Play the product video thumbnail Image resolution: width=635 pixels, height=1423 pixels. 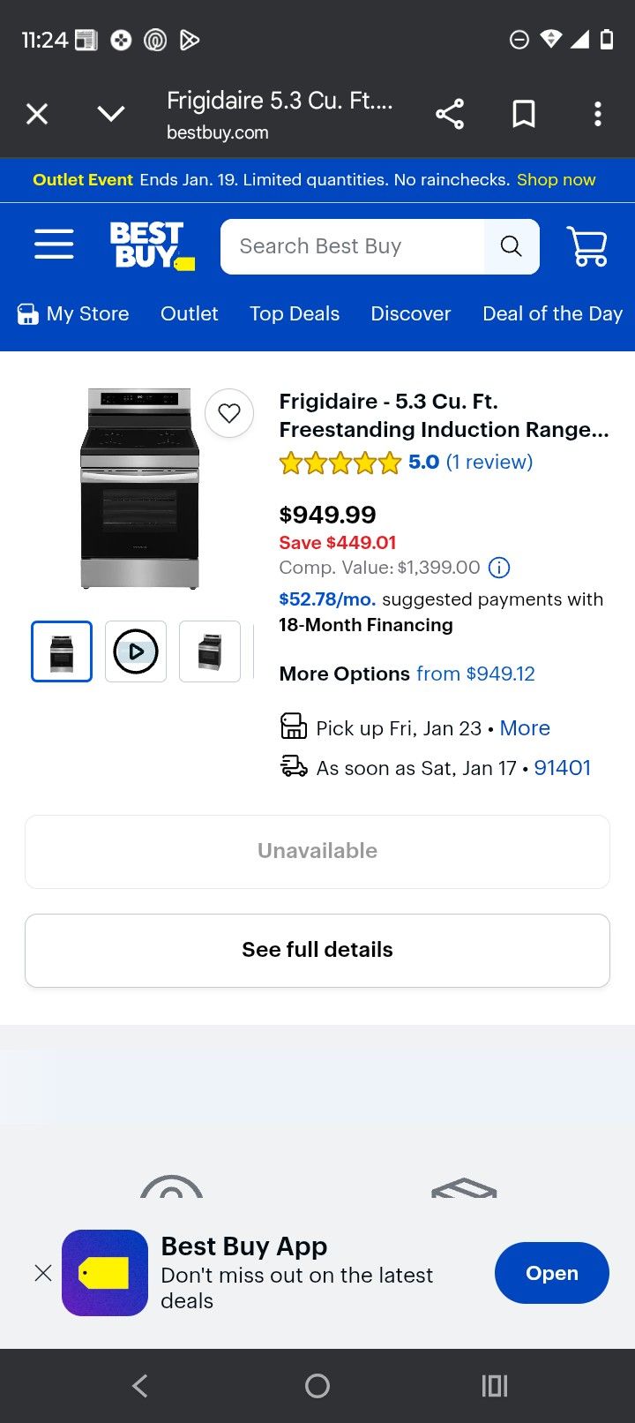[x=136, y=651]
